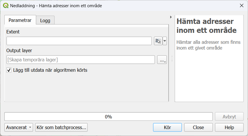The width and height of the screenshot is (248, 136).
Task: Click the 0% progress bar
Action: coord(108,117)
